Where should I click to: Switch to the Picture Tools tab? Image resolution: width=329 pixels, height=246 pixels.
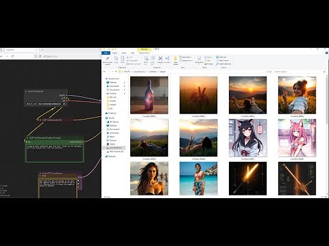coord(144,53)
